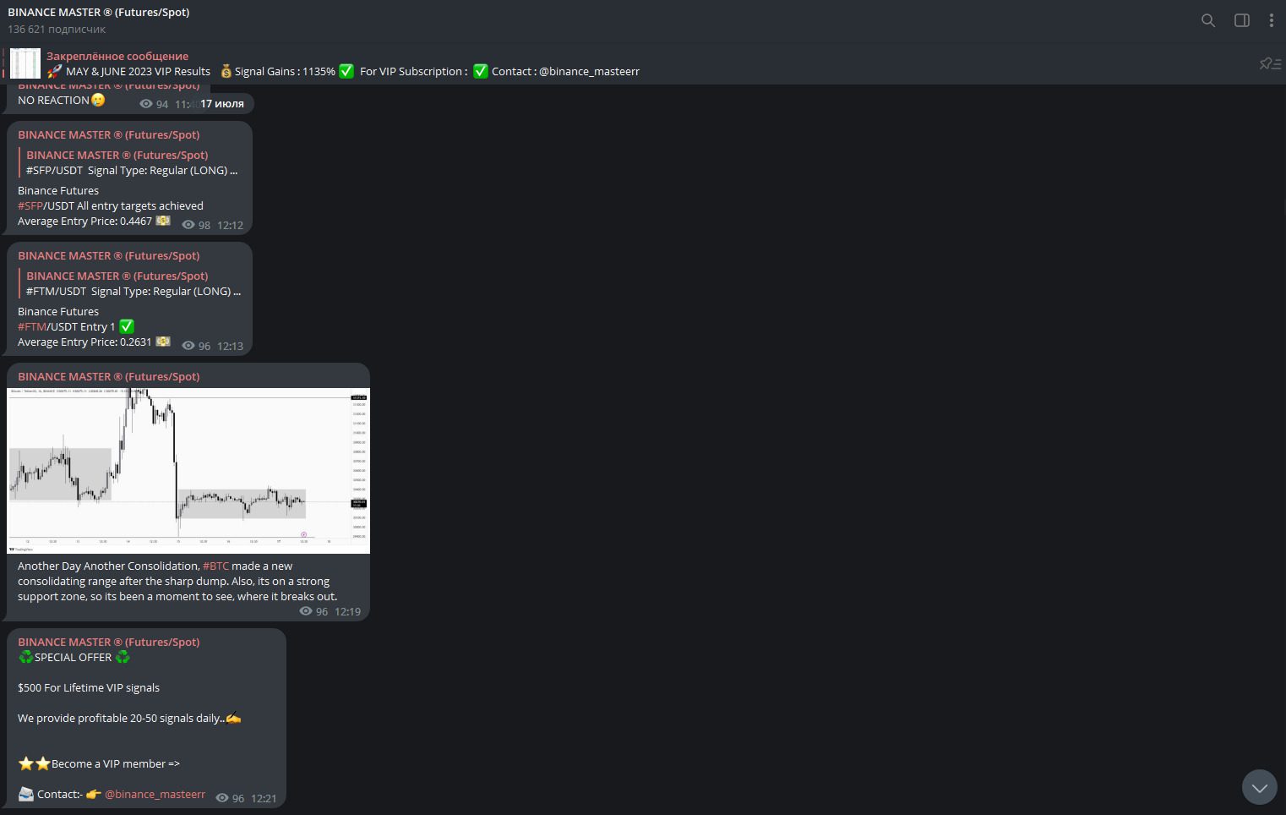This screenshot has height=815, width=1286.
Task: Click views eye icon on 12:13 message
Action: click(x=188, y=346)
